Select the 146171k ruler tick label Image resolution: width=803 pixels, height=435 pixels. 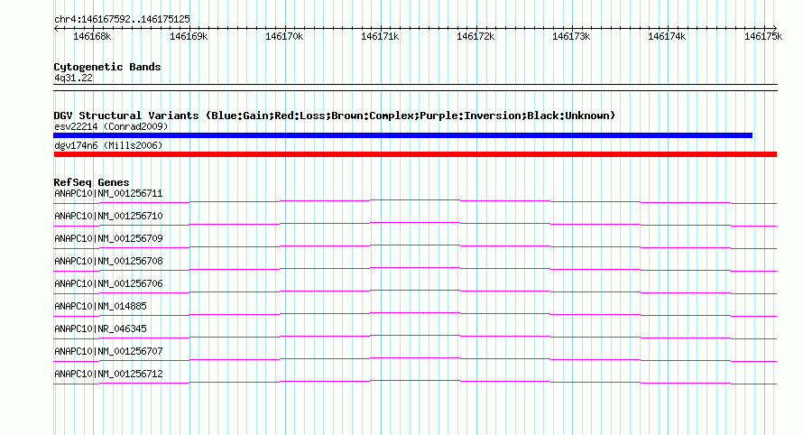coord(380,36)
